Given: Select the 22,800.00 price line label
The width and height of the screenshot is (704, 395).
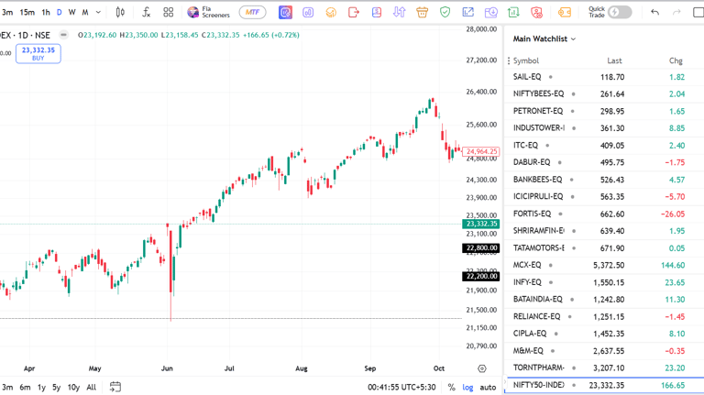Looking at the screenshot, I should tap(481, 247).
